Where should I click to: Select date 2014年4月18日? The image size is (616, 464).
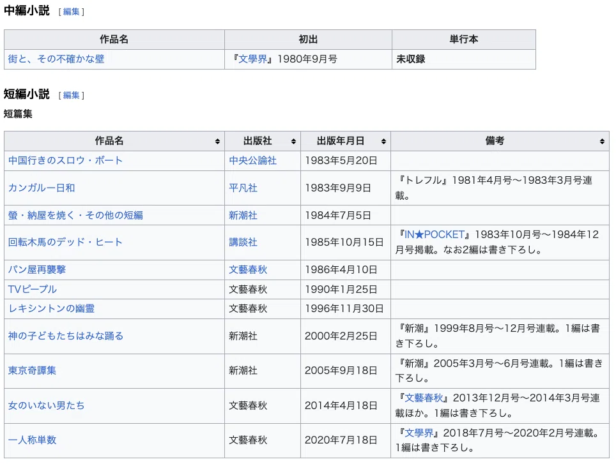(341, 405)
